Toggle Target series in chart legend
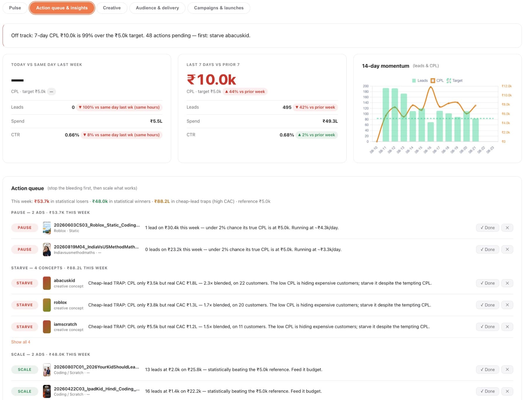The image size is (525, 400). coord(454,81)
